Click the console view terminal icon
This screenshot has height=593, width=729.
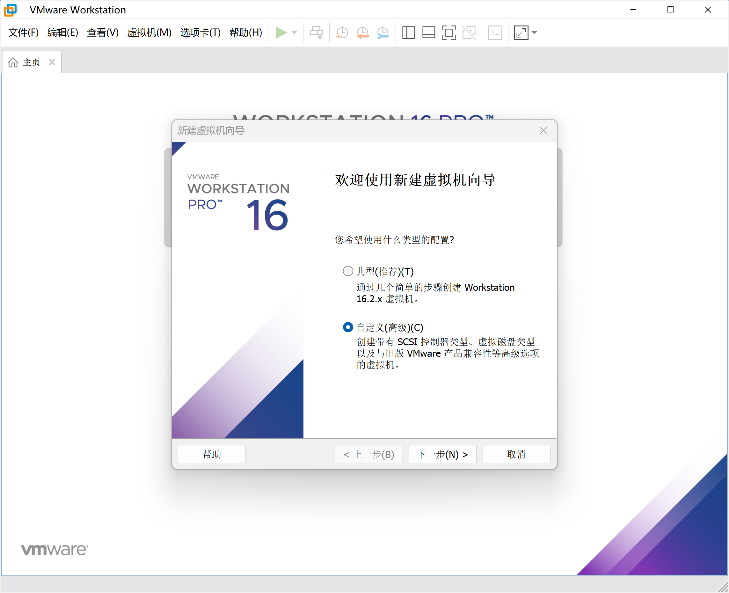click(495, 33)
